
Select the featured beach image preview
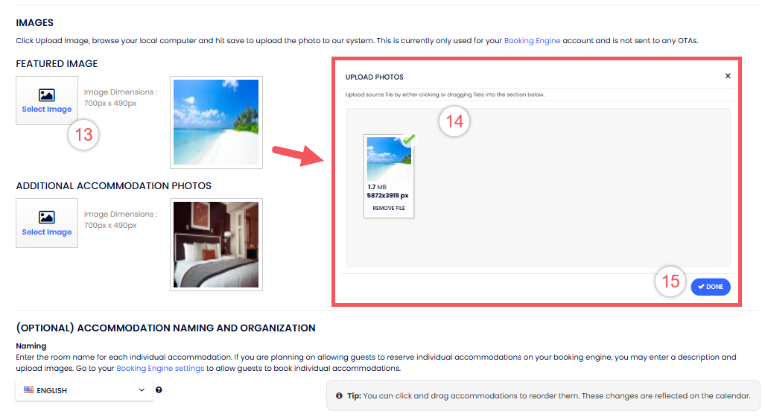click(216, 122)
